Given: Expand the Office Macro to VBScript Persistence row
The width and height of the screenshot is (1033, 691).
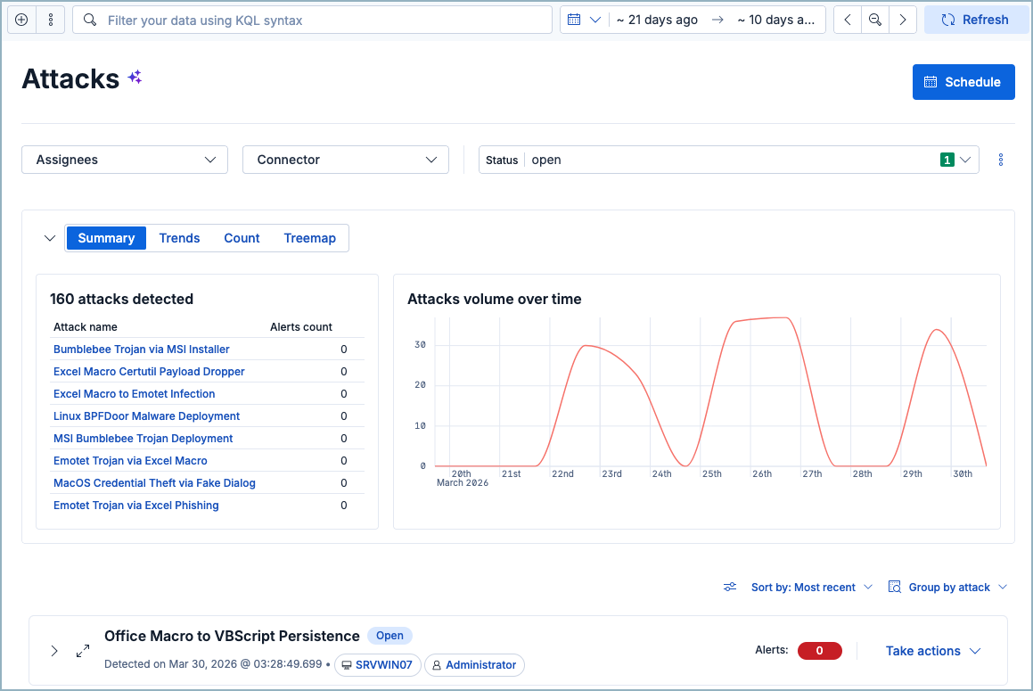Looking at the screenshot, I should click(54, 652).
